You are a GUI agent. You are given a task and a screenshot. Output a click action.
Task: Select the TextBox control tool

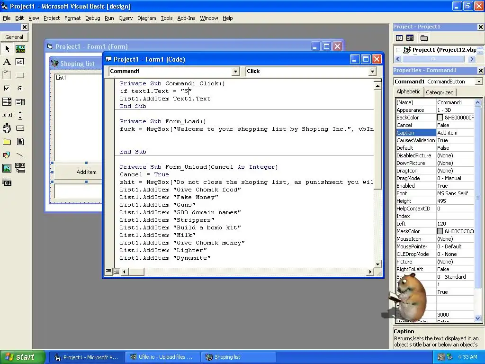tap(20, 62)
